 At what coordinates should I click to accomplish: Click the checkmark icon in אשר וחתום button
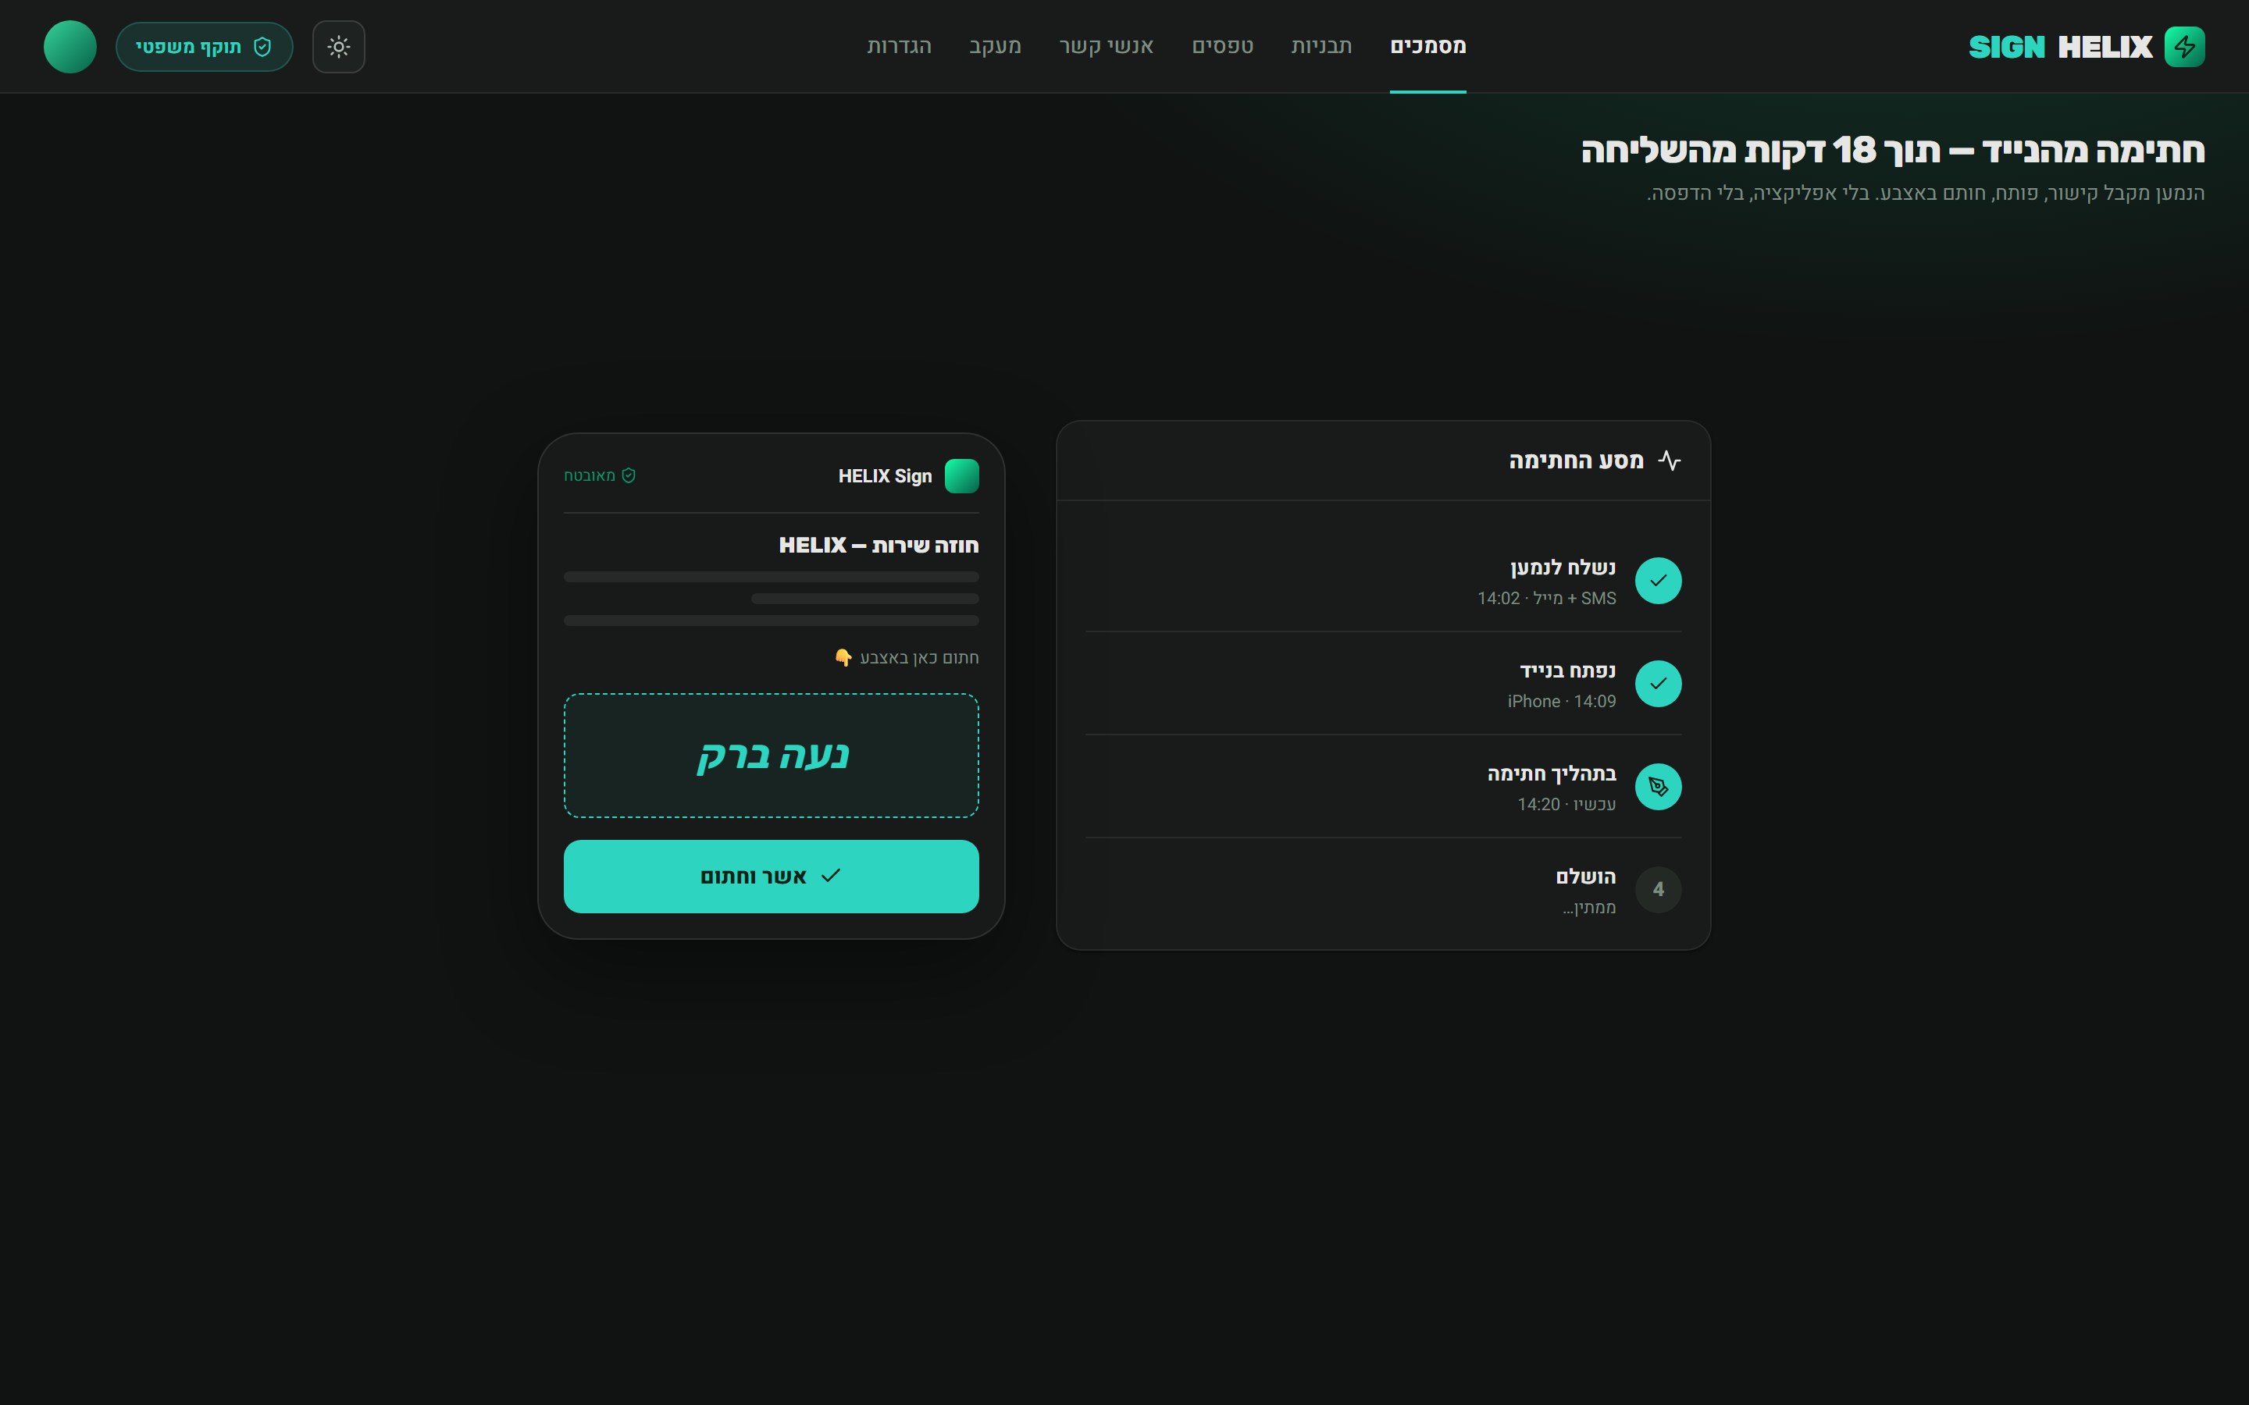tap(831, 875)
